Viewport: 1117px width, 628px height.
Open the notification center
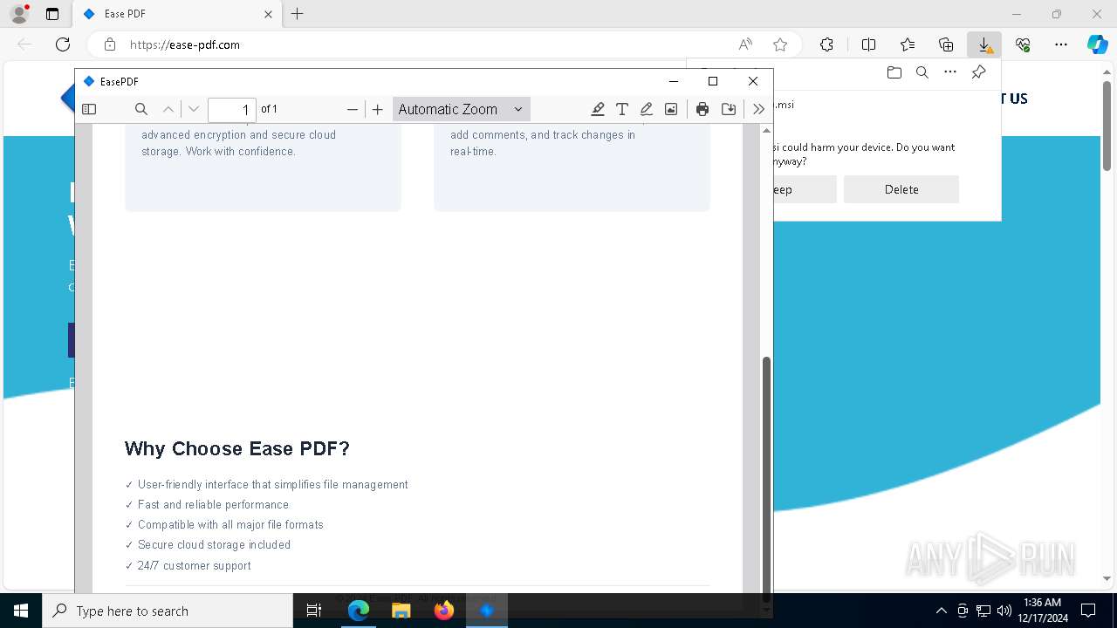[x=1088, y=611]
